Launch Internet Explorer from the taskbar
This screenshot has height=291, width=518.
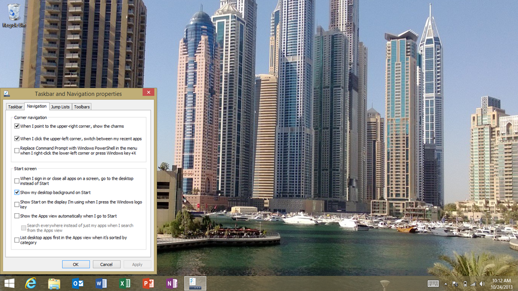pyautogui.click(x=31, y=283)
